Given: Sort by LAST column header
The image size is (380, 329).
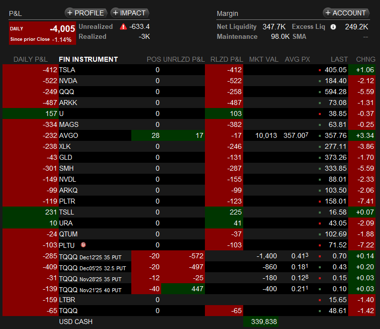Looking at the screenshot, I should coord(339,59).
